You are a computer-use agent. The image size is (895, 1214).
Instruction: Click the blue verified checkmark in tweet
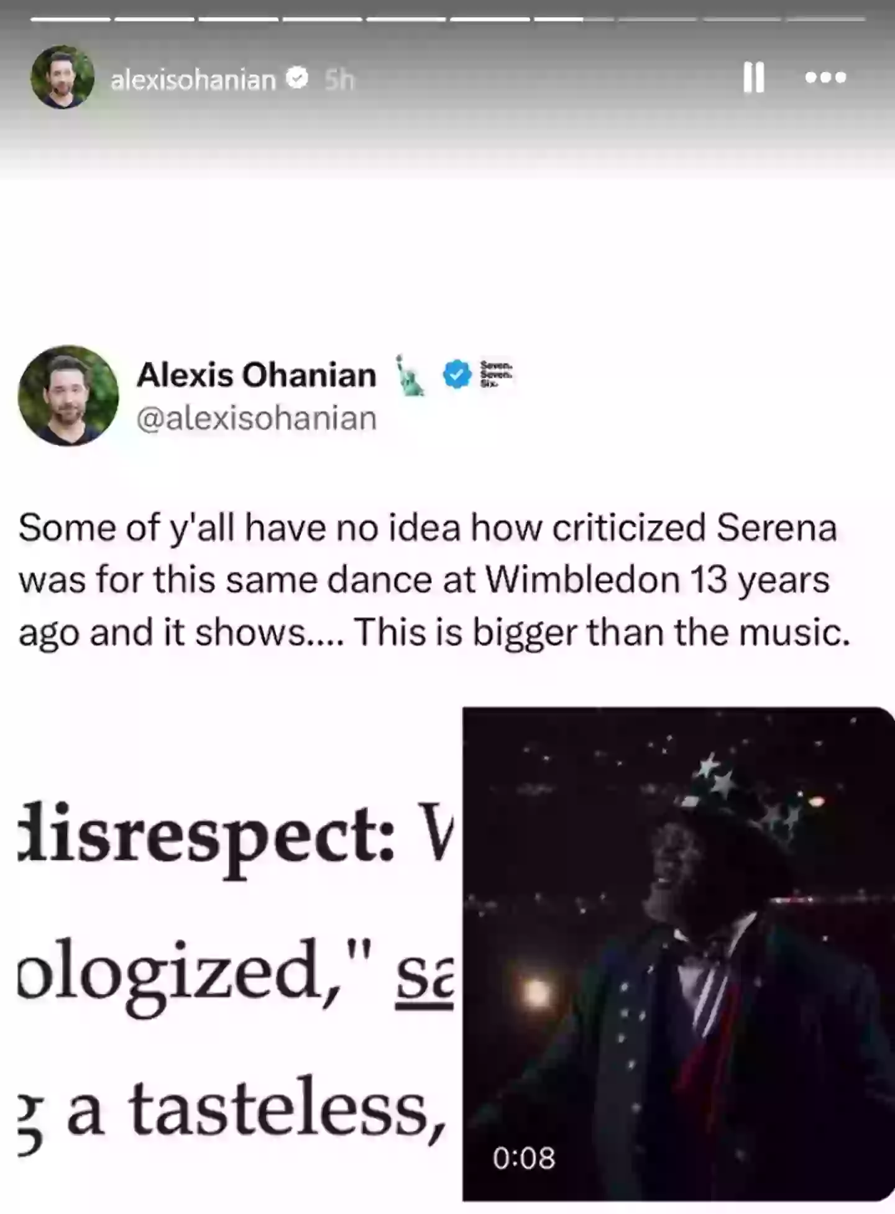[x=457, y=375]
